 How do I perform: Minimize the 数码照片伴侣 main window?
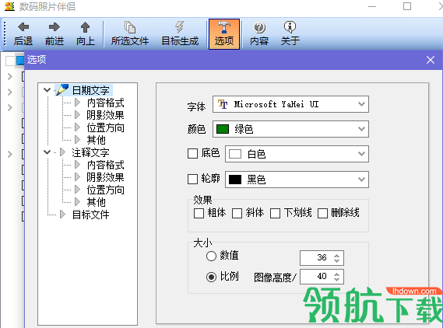(372, 6)
